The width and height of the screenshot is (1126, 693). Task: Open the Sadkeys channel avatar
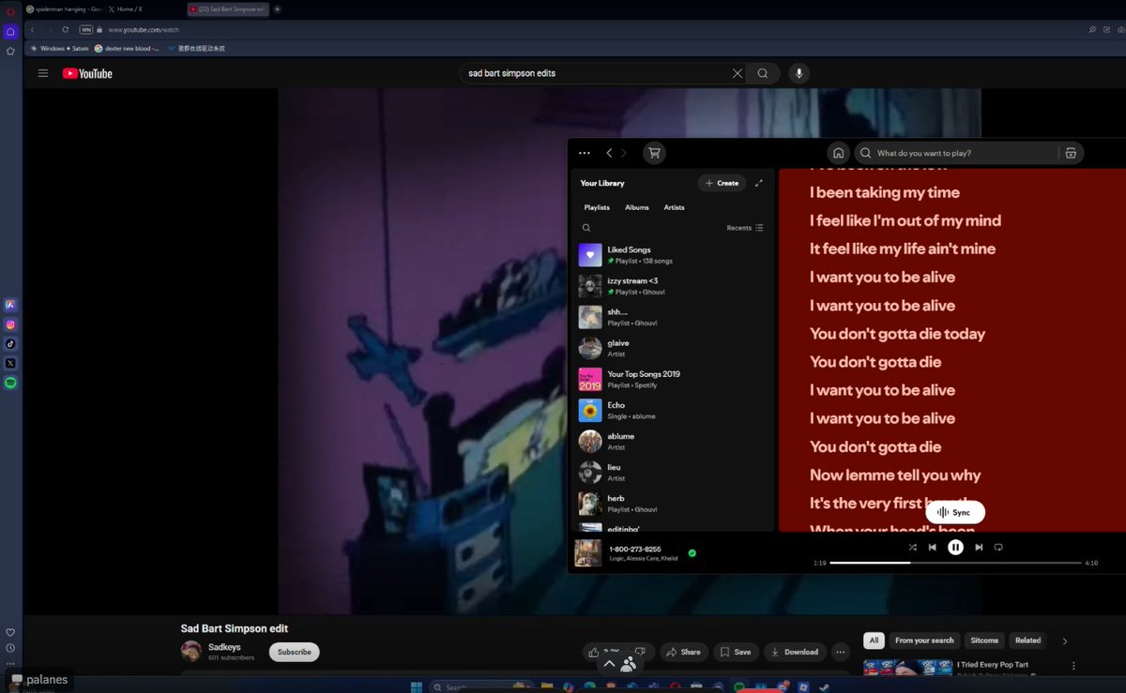point(191,651)
